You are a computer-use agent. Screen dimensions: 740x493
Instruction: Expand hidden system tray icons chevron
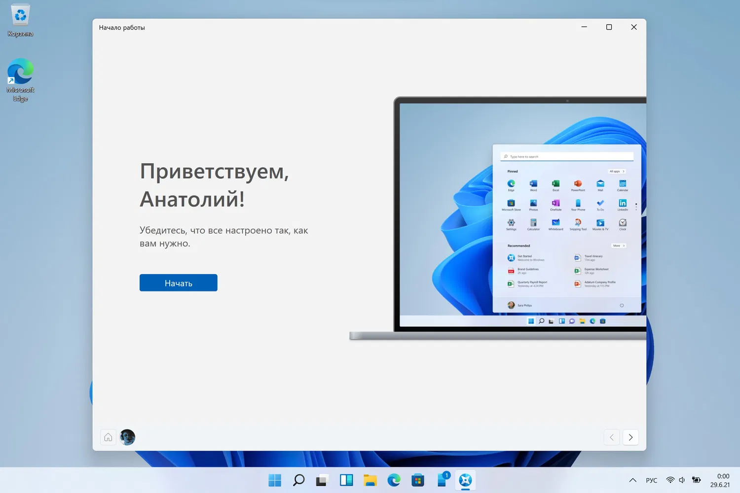632,480
